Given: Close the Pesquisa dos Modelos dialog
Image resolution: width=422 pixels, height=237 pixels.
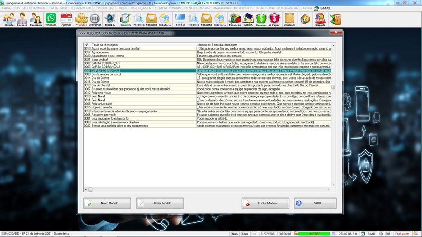Looking at the screenshot, I should click(x=336, y=32).
